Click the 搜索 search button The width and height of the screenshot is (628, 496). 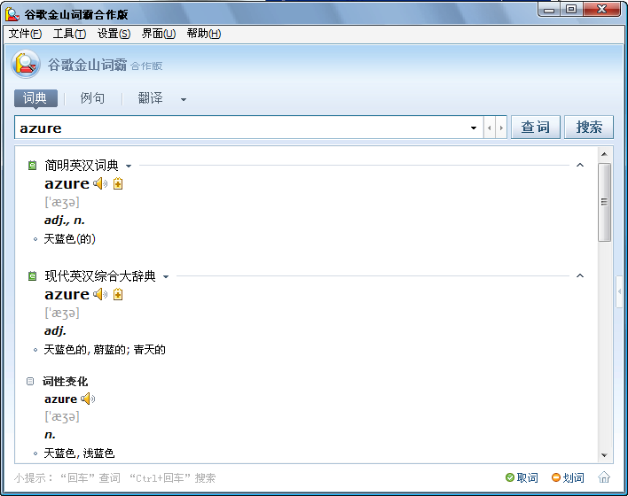pyautogui.click(x=589, y=128)
